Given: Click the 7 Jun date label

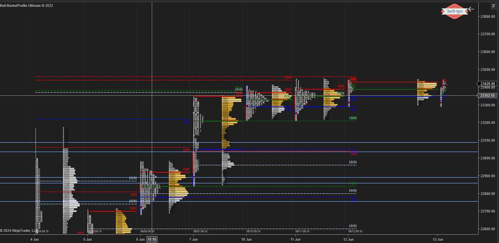Looking at the screenshot, I should coord(193,239).
